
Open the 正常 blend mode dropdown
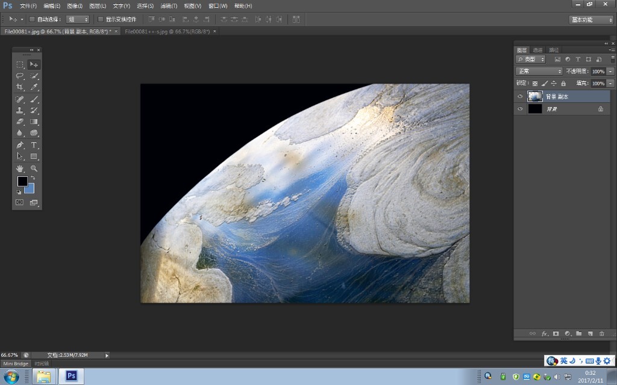[x=539, y=71]
